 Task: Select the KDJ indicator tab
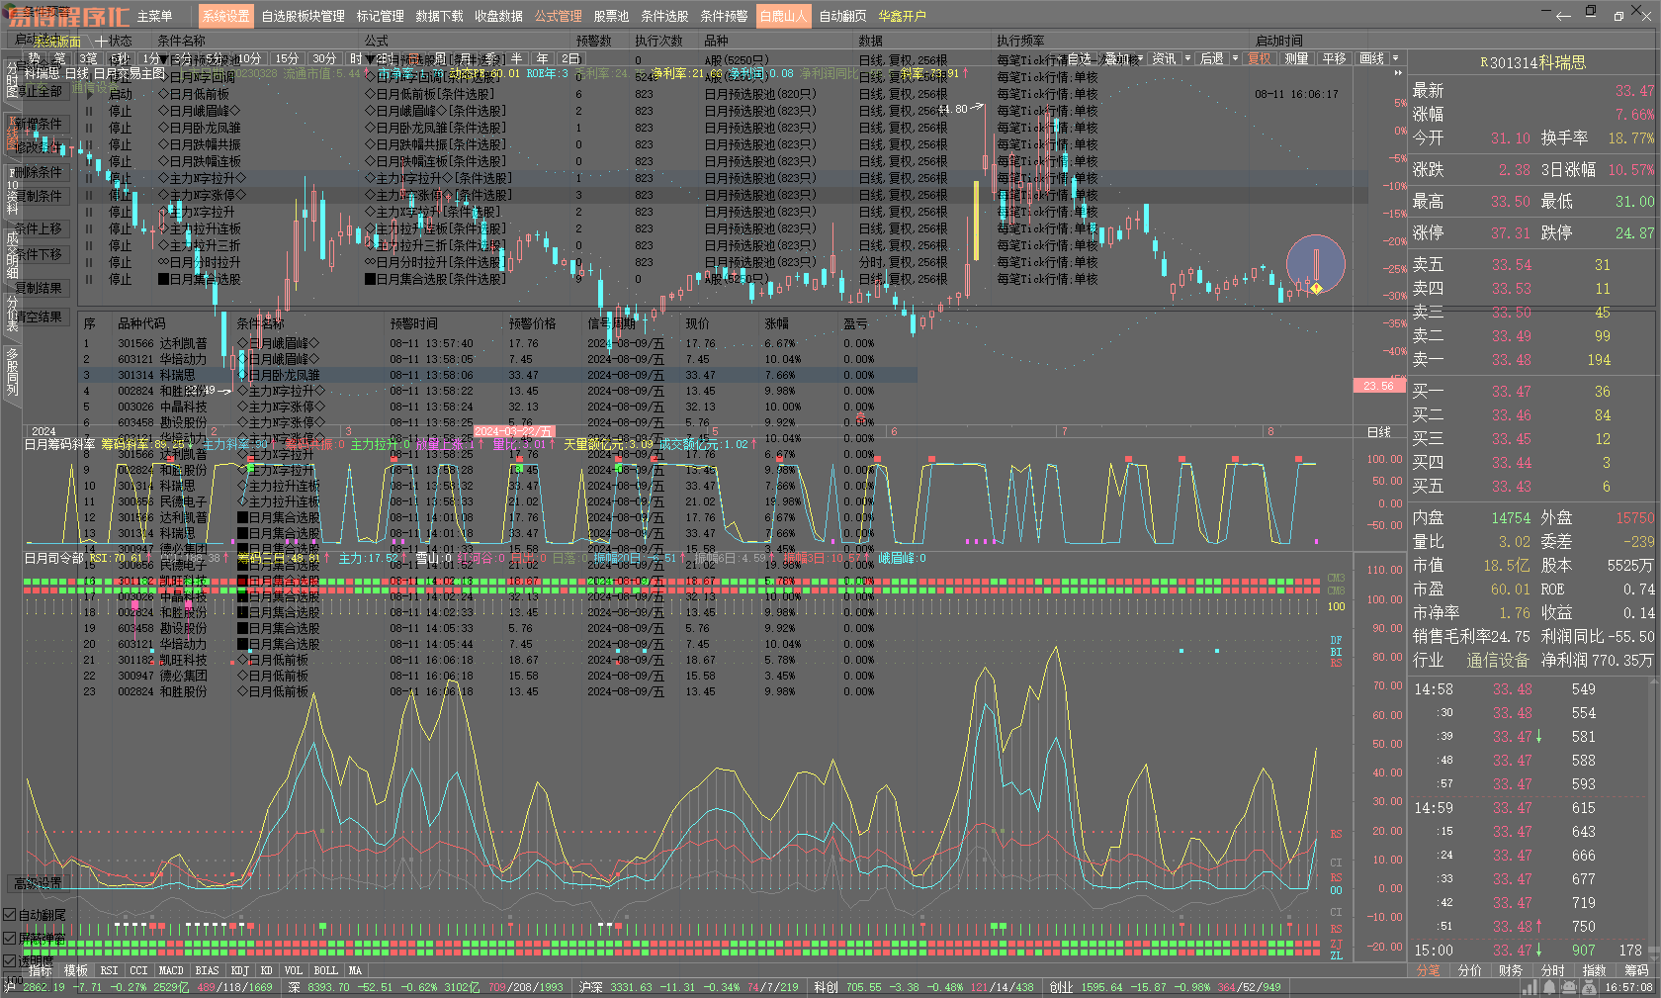[240, 970]
